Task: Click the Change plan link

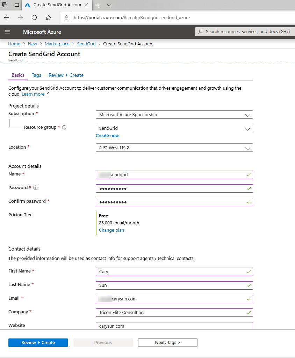Action: [x=111, y=230]
